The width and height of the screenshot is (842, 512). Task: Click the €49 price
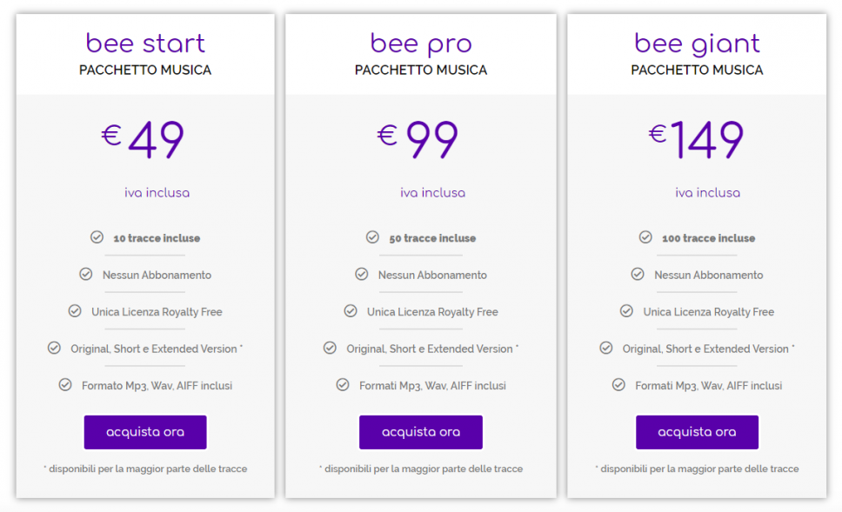[x=144, y=140]
